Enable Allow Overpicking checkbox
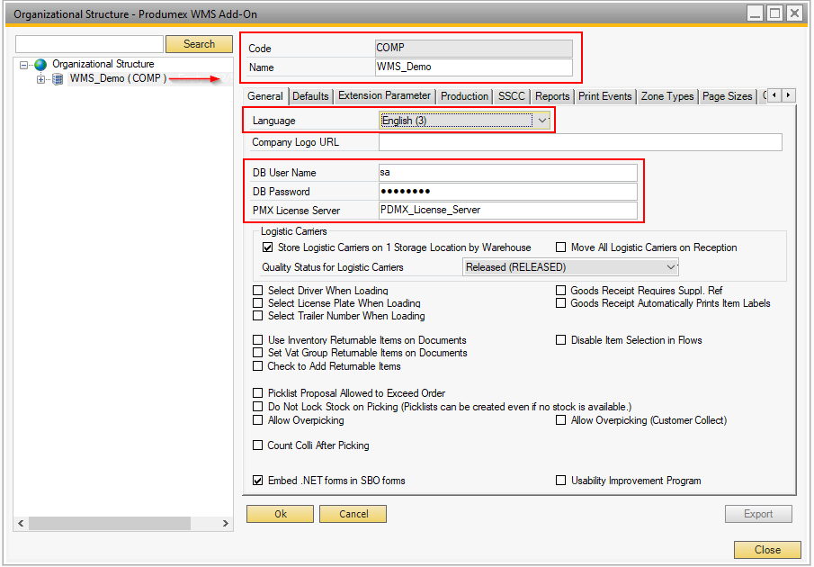814x567 pixels. pyautogui.click(x=259, y=420)
